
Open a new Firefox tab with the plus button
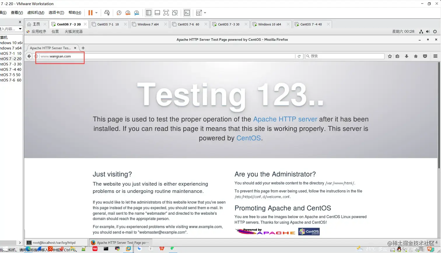click(83, 48)
